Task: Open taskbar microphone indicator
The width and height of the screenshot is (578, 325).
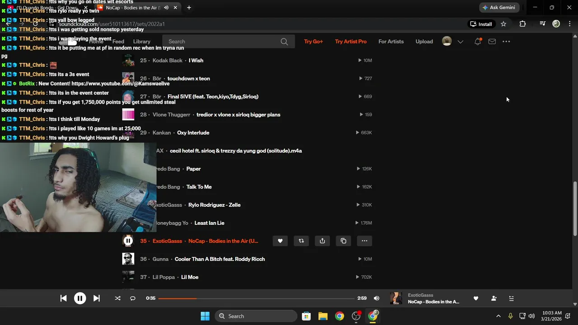Action: pos(511,316)
